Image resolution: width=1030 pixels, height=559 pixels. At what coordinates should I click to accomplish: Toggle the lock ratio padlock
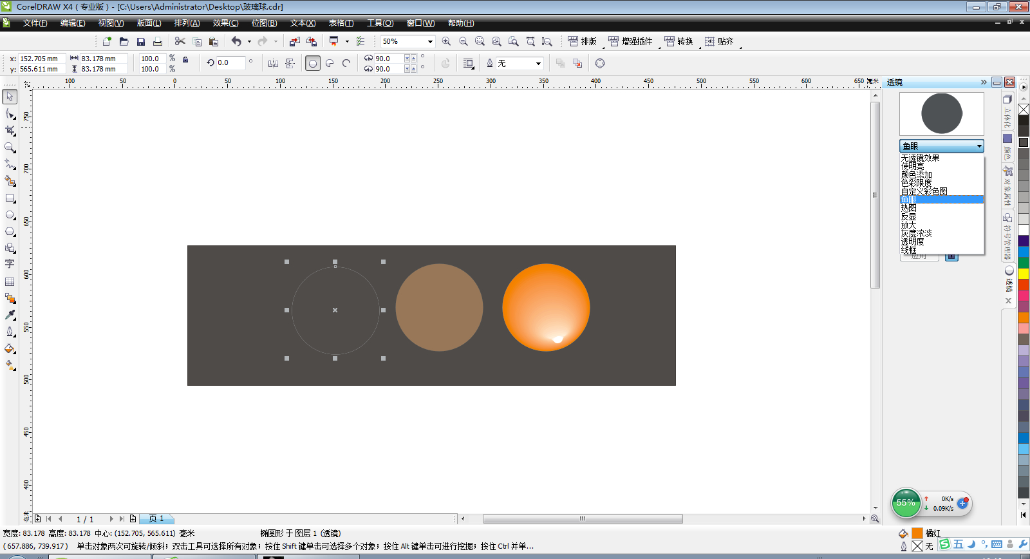185,59
